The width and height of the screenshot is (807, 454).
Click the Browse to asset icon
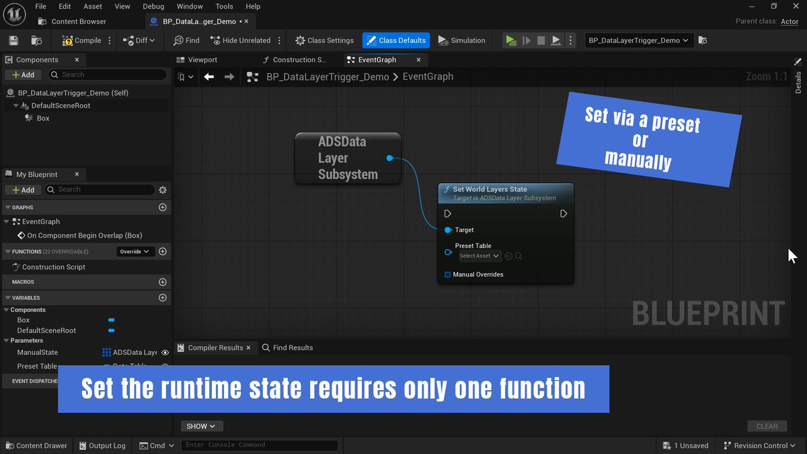36,40
